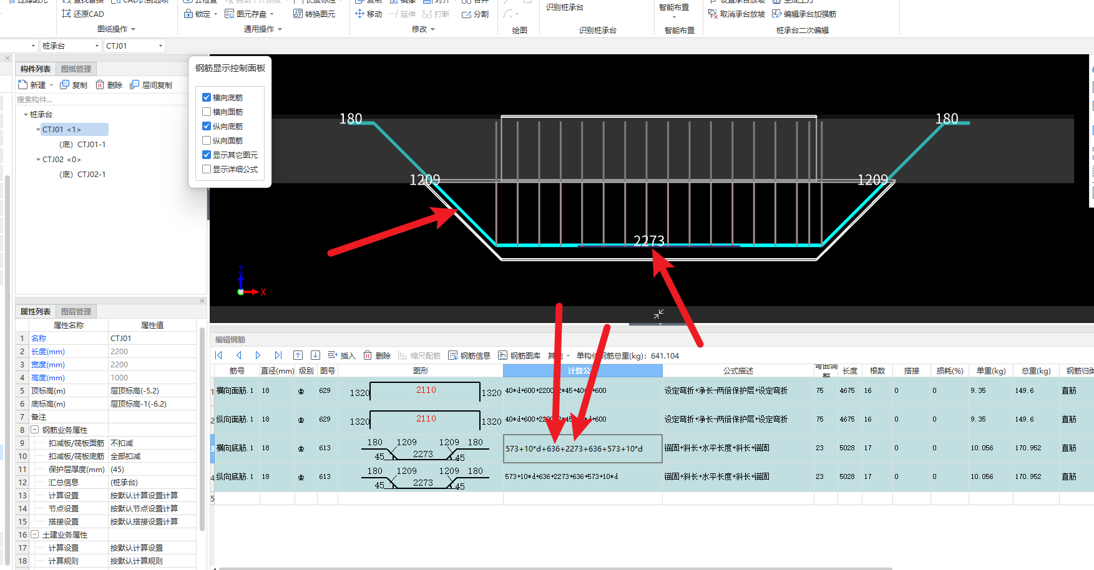
Task: Click the 删除 delete component icon
Action: click(100, 85)
